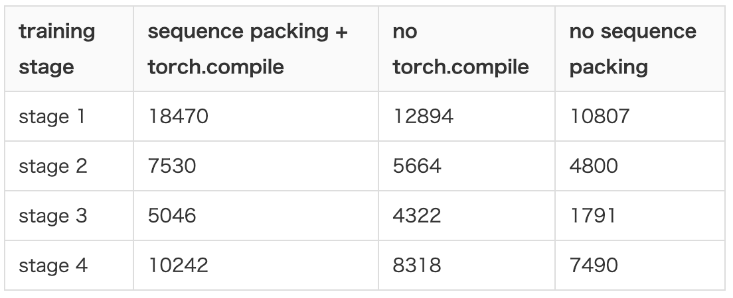This screenshot has height=298, width=733.
Task: Click the cell containing 4322
Action: pyautogui.click(x=417, y=215)
